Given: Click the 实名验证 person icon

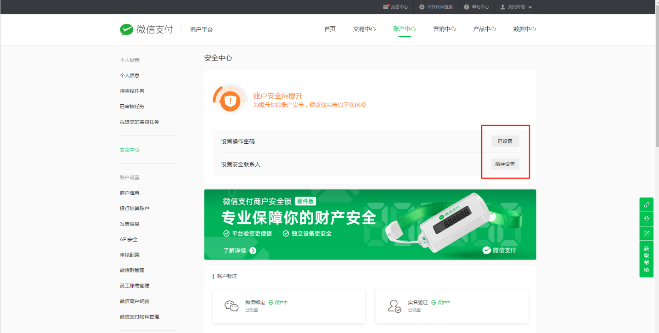Looking at the screenshot, I should tap(394, 306).
